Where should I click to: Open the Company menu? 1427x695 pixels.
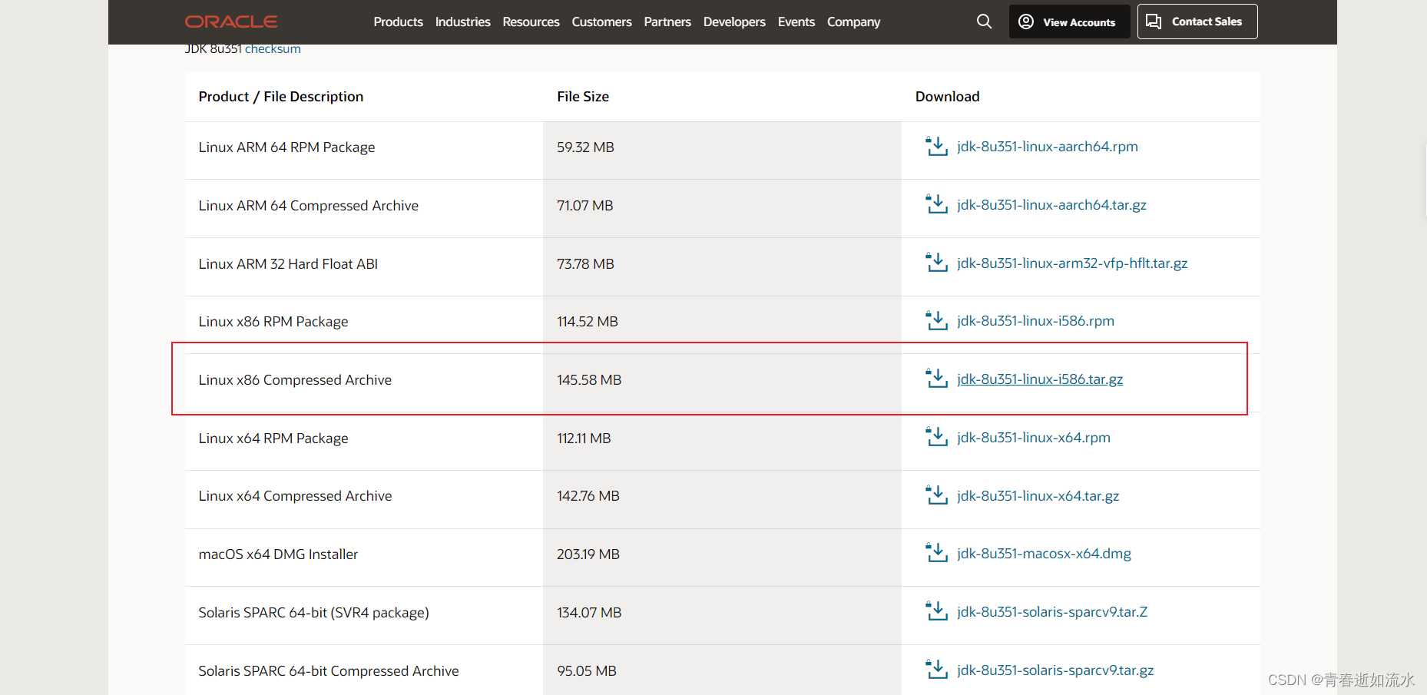tap(853, 22)
